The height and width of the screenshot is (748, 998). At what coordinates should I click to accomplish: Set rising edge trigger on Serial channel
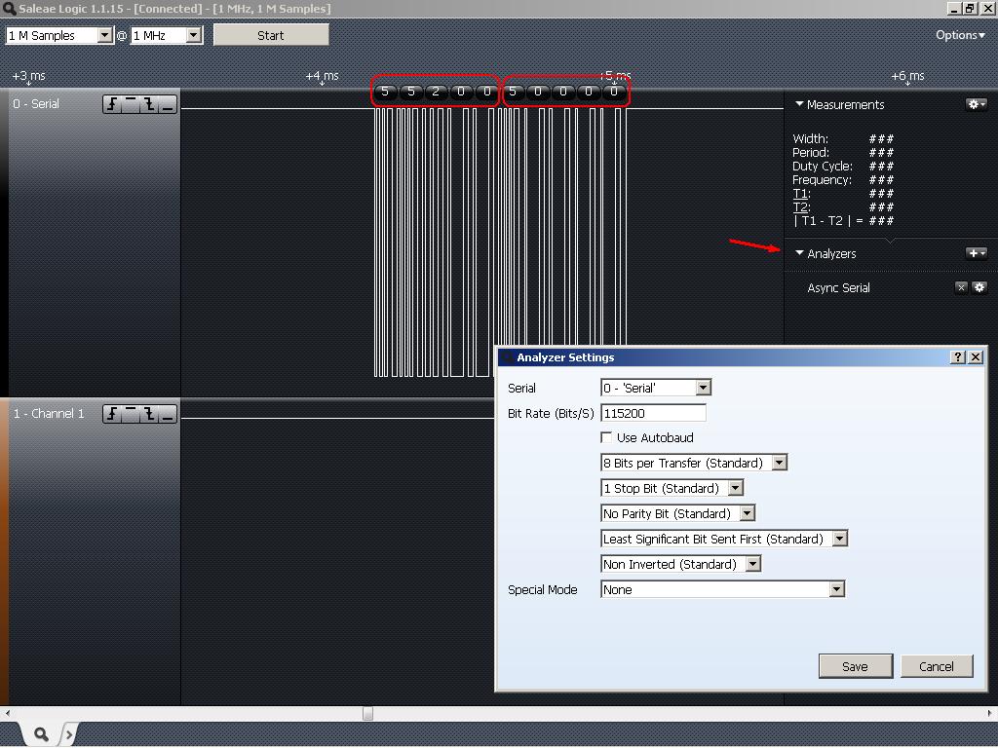[x=112, y=104]
